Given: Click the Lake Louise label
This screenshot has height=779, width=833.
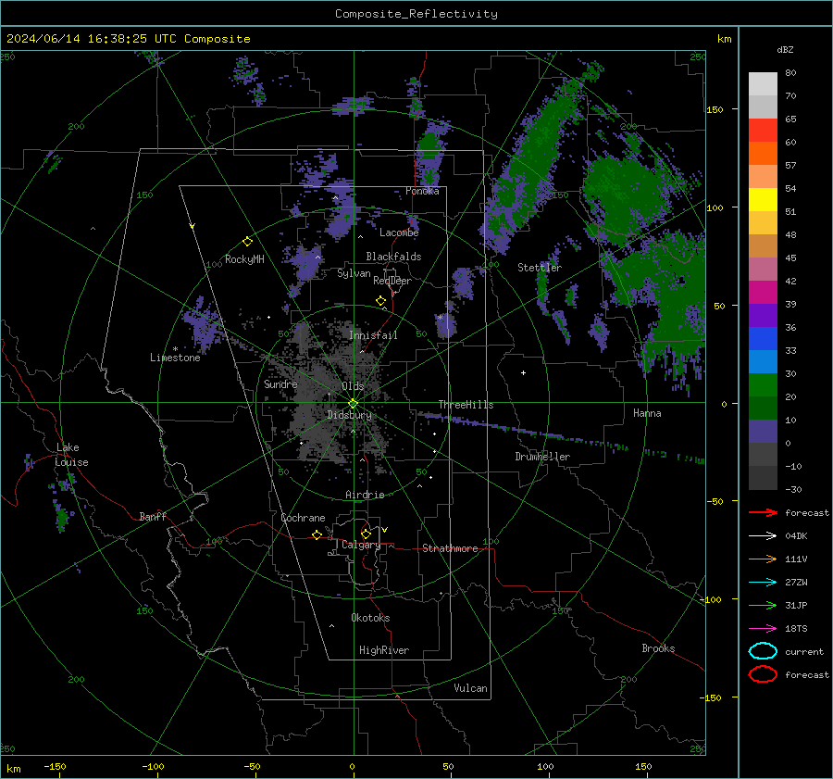Looking at the screenshot, I should 71,455.
